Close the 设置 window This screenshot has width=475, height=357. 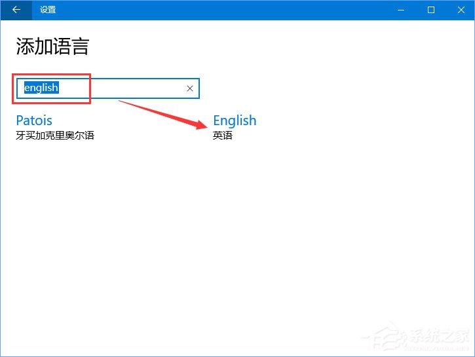[461, 10]
